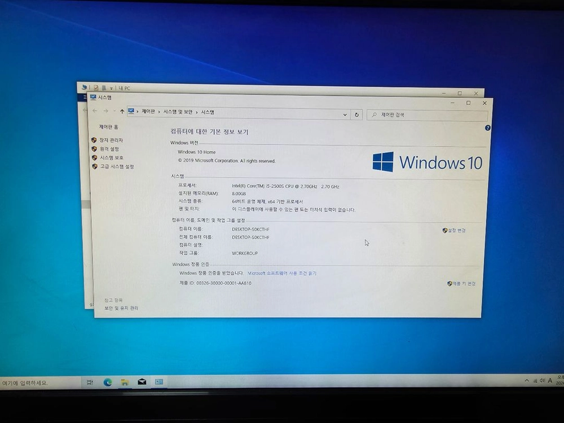Image resolution: width=564 pixels, height=423 pixels.
Task: Click the blue Help question mark icon
Action: point(487,127)
